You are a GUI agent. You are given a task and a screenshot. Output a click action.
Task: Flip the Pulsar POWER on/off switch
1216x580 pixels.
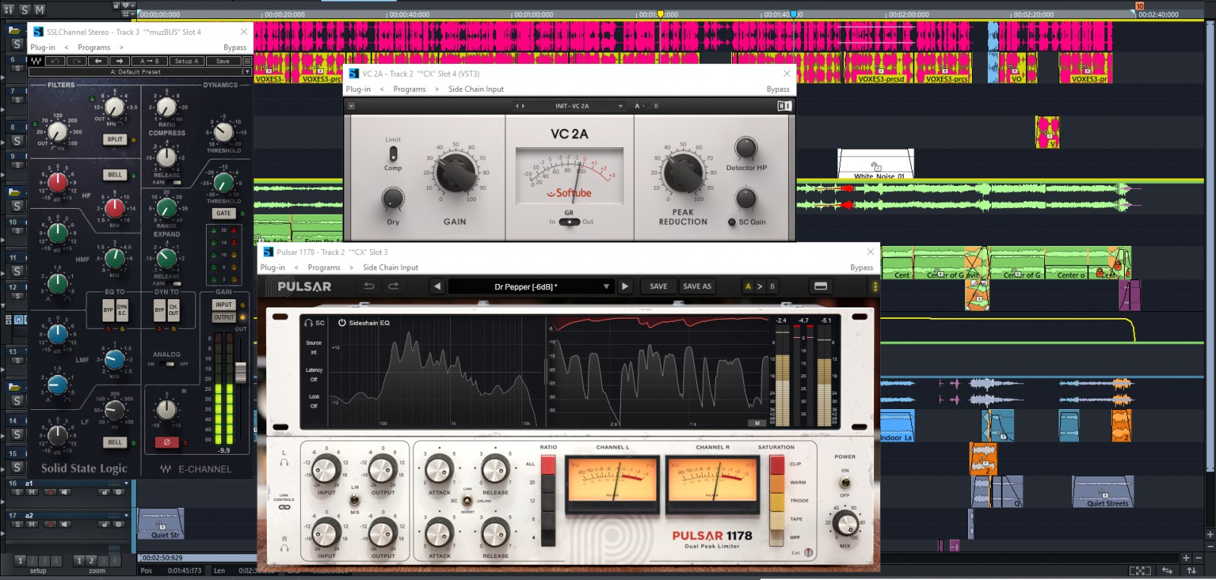click(845, 483)
